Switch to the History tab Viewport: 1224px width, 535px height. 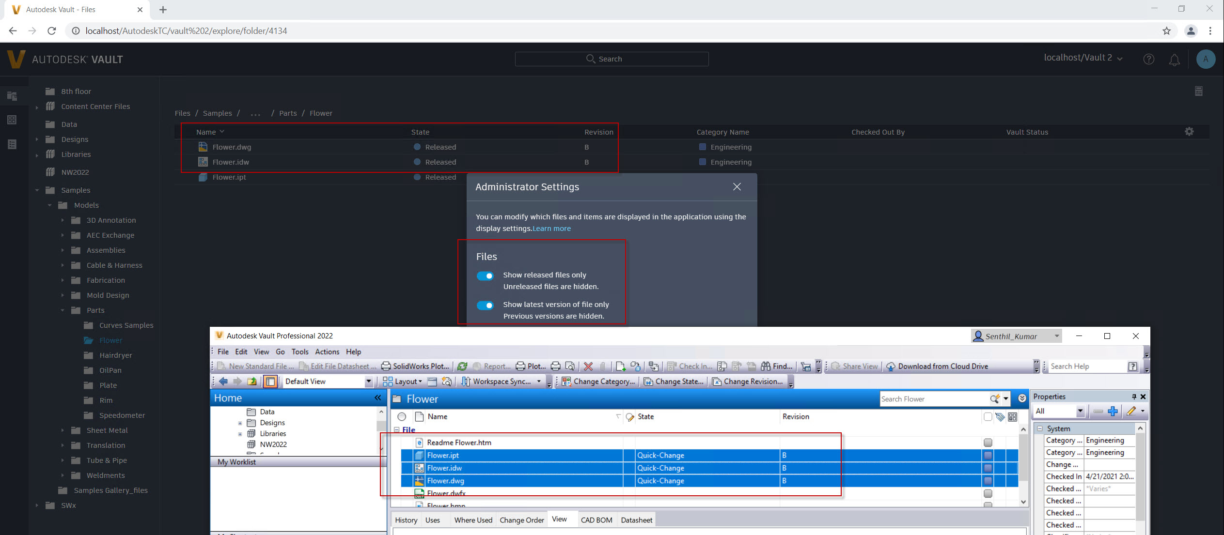point(406,520)
